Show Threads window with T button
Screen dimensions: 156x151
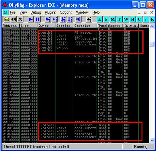click(x=119, y=19)
